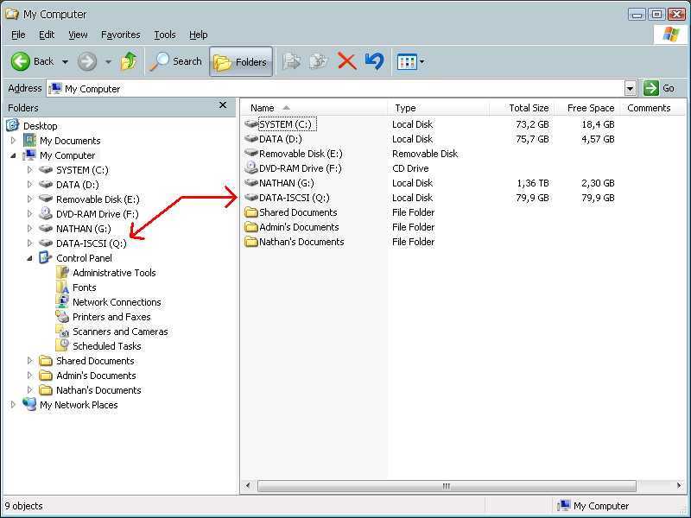
Task: Open the Forward history dropdown arrow
Action: [x=109, y=61]
